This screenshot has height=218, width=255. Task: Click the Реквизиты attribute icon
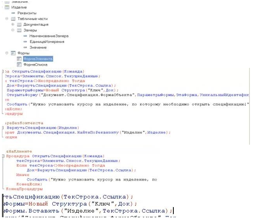coord(13,13)
